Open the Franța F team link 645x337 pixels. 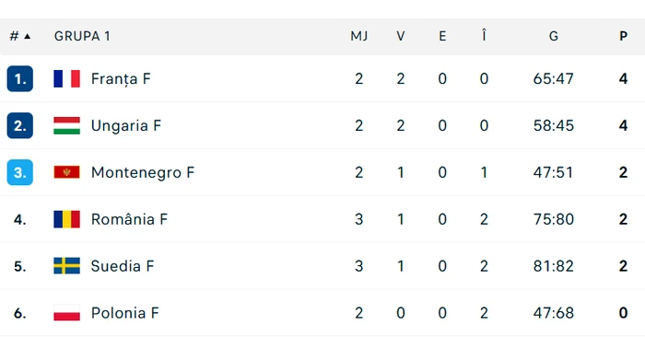click(121, 78)
